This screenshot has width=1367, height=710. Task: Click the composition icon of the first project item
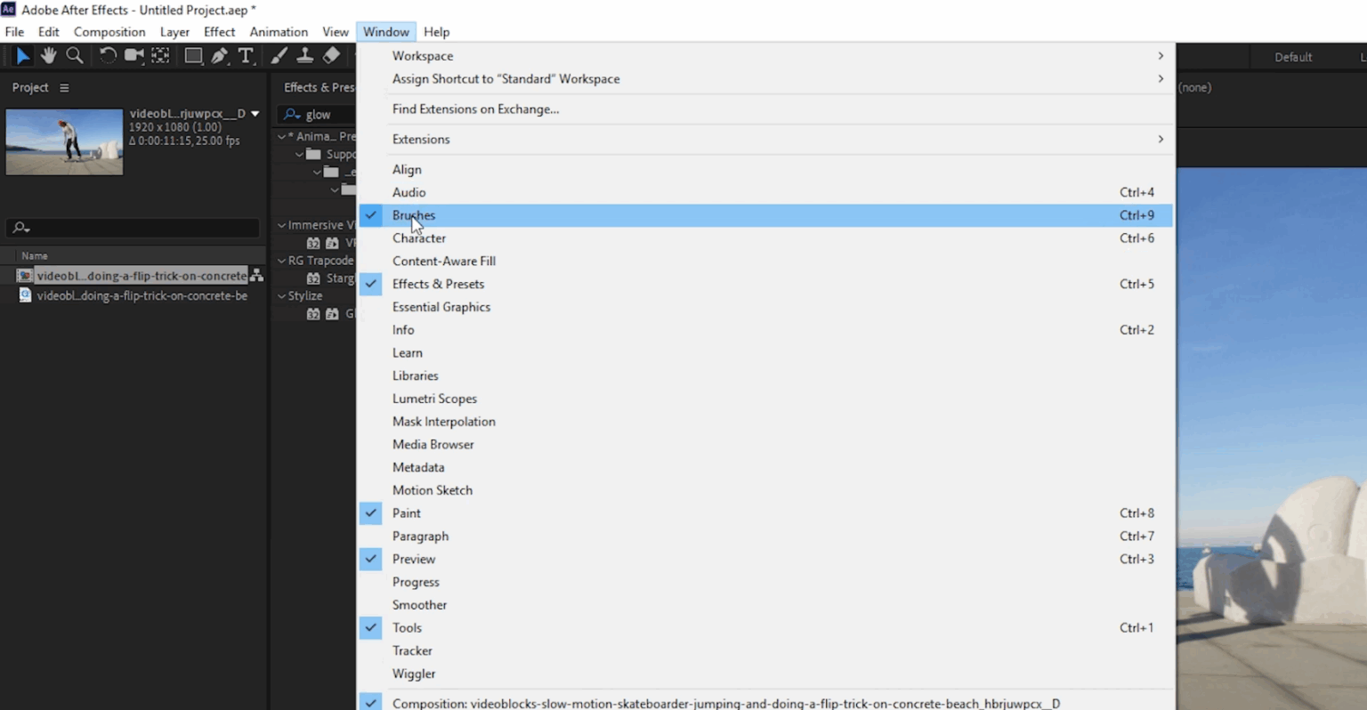(x=25, y=276)
